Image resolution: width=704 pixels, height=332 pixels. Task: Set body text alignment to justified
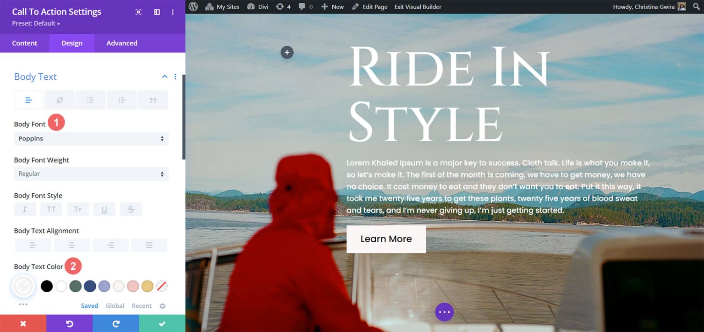(149, 245)
